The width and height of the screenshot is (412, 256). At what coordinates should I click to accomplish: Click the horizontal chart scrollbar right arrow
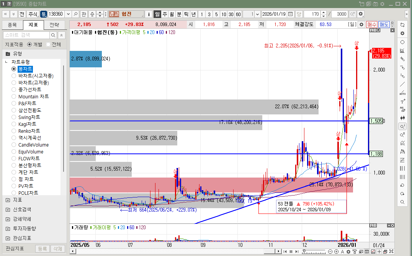(278, 251)
